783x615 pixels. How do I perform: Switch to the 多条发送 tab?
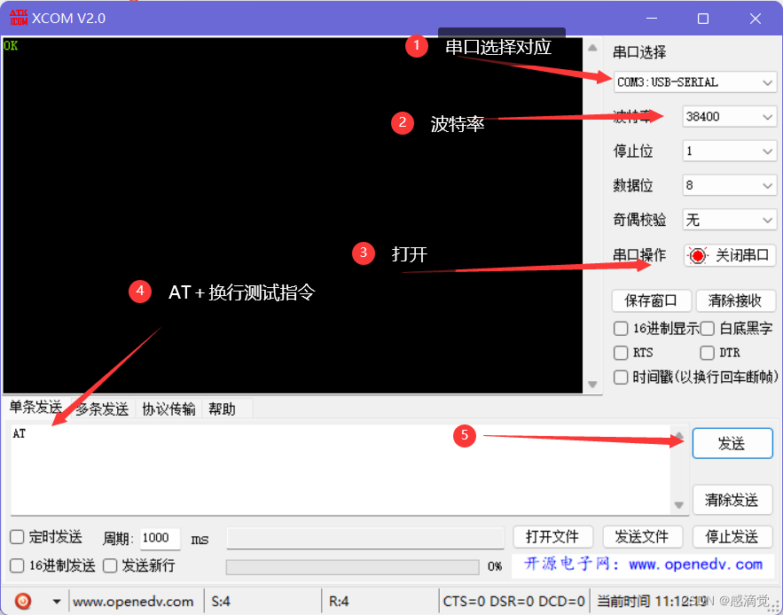[102, 409]
